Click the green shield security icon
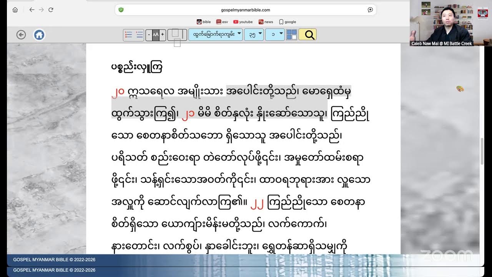This screenshot has width=492, height=277. [x=121, y=10]
